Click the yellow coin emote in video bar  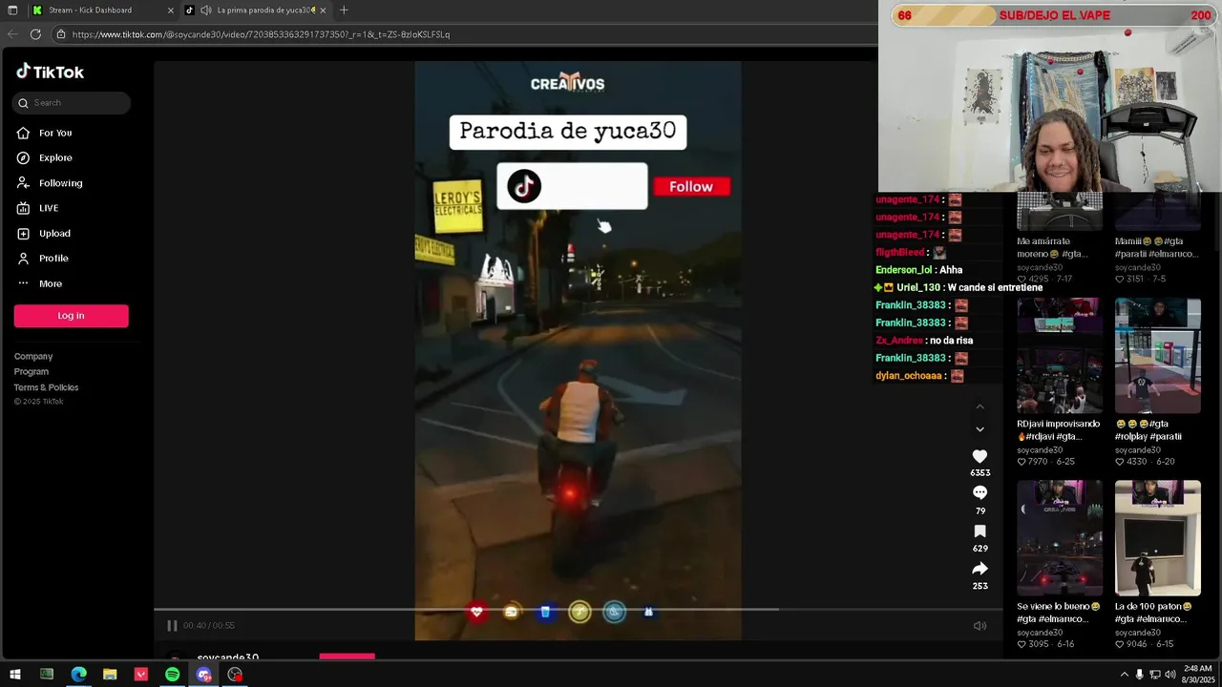click(579, 612)
